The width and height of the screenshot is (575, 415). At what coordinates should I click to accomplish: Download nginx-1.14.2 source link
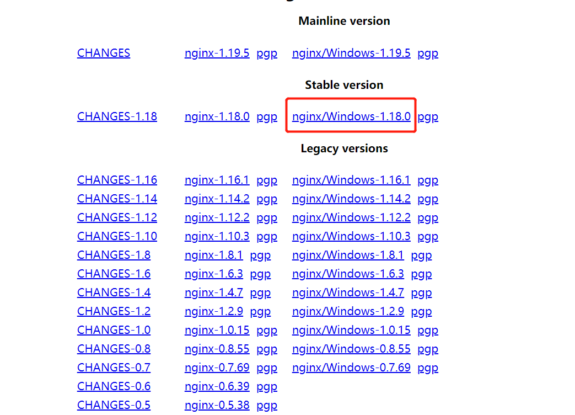tap(217, 199)
